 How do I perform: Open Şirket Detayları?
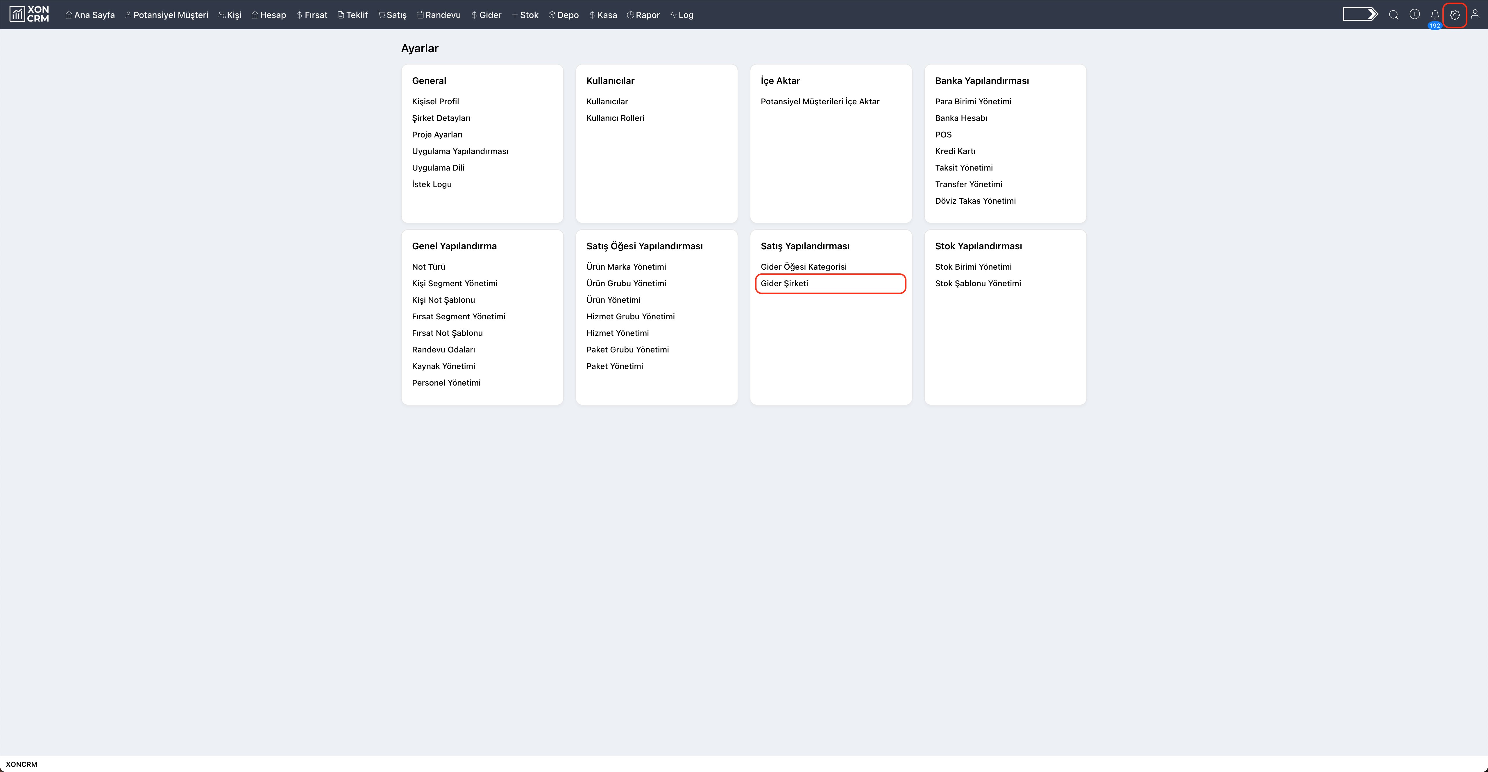pos(441,118)
